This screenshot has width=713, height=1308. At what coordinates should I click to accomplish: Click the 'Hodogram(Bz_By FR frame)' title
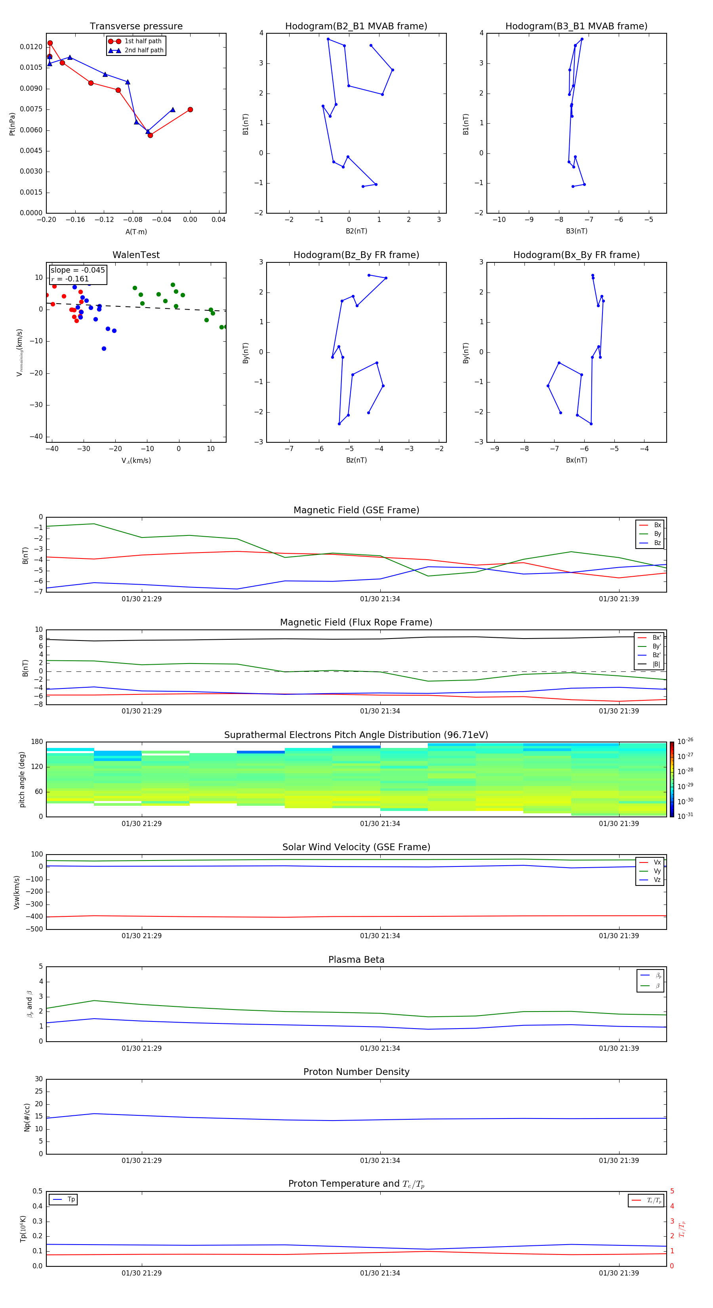click(x=356, y=255)
